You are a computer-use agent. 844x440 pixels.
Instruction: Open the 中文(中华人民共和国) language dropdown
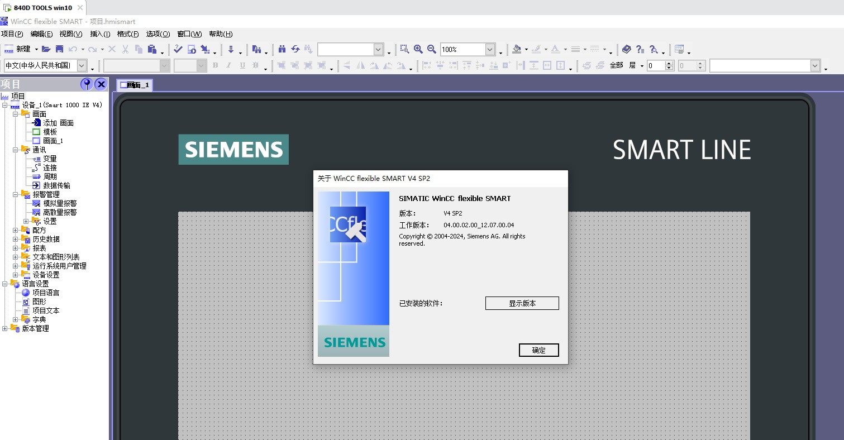click(x=82, y=65)
